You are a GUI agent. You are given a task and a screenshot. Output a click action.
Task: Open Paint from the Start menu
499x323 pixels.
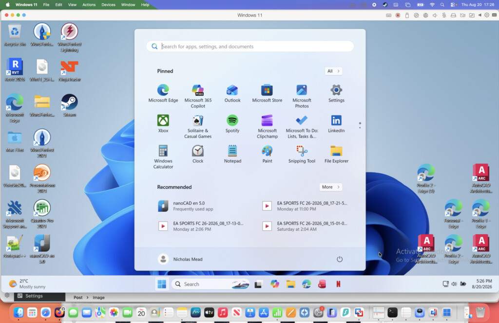pyautogui.click(x=267, y=154)
